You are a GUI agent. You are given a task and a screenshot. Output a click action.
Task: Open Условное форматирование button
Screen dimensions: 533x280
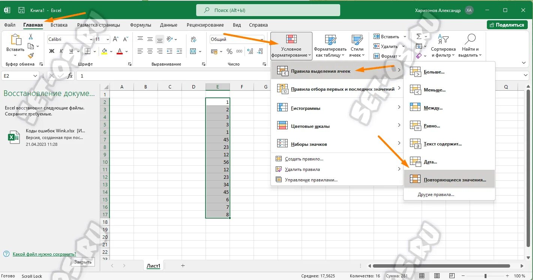(291, 46)
